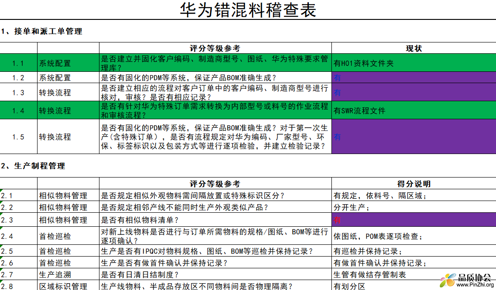Select section heading 2、生产制程管理
The image size is (496, 290).
(33, 166)
